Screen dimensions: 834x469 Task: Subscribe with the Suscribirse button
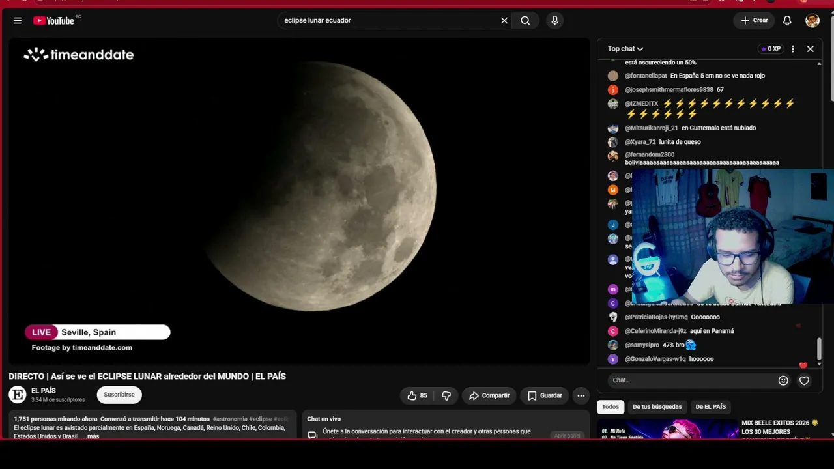[119, 395]
